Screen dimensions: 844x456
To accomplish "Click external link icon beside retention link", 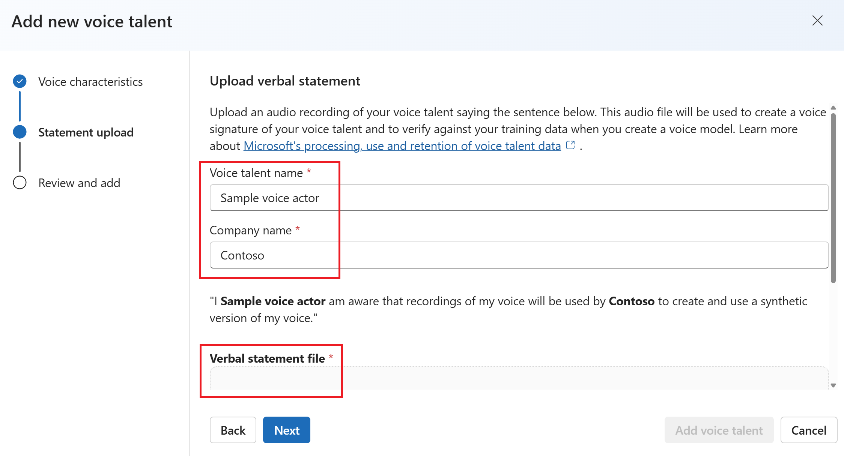I will click(x=570, y=145).
